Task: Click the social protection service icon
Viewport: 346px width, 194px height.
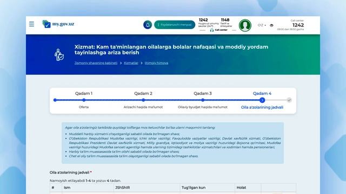Action: tap(59, 55)
